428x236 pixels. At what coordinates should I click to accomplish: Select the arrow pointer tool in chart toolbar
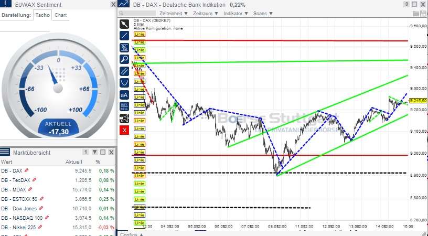pos(124,24)
